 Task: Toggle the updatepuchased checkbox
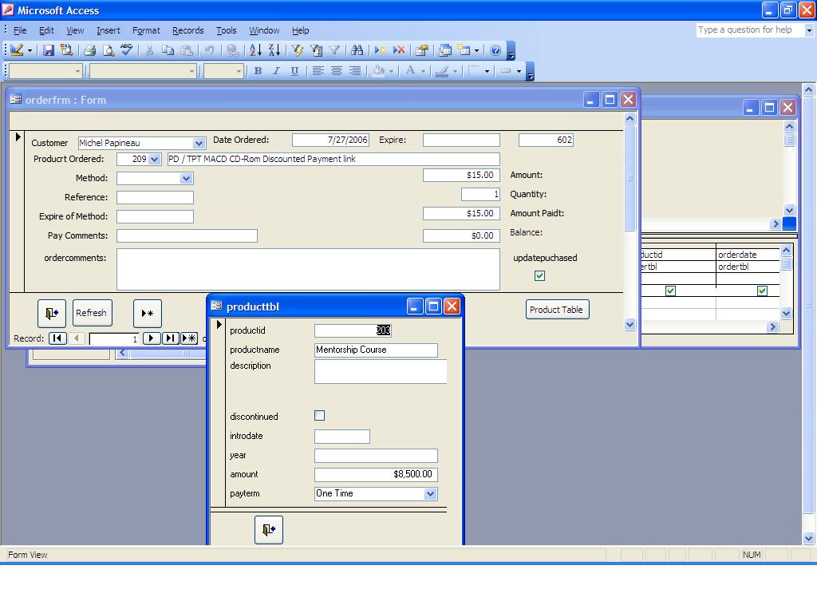tap(540, 275)
